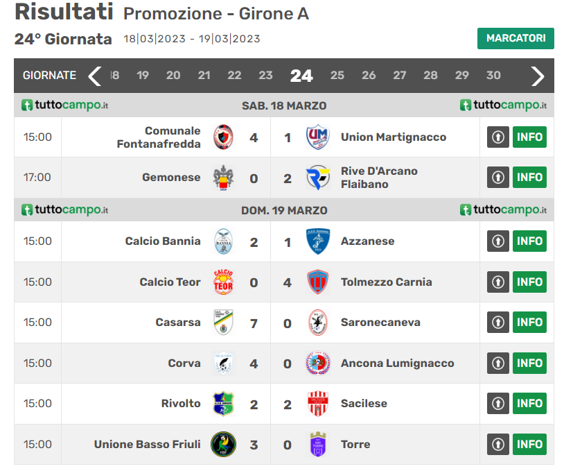Select giornata 25
This screenshot has height=471, width=564.
pos(337,76)
